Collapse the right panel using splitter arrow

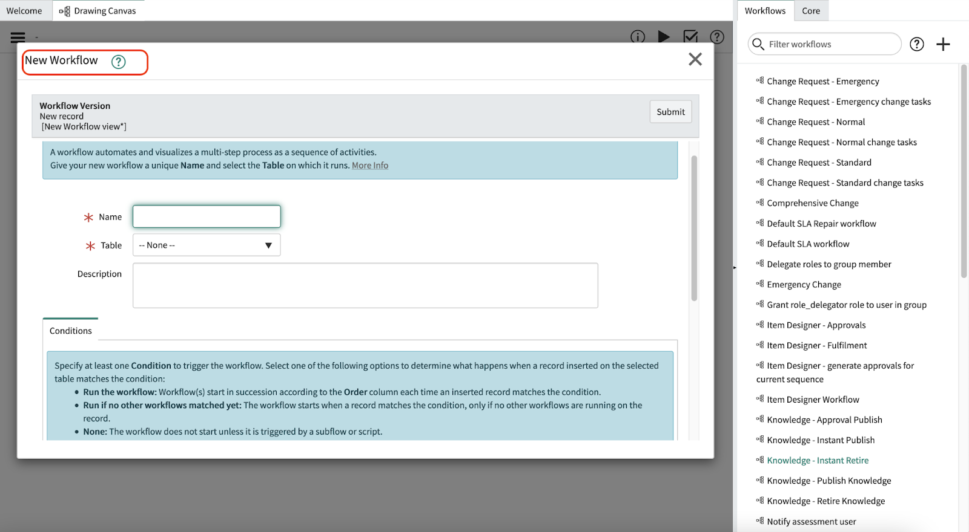(735, 267)
